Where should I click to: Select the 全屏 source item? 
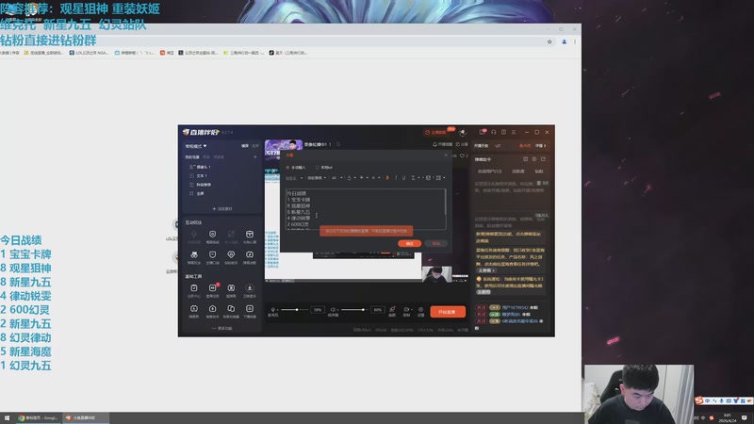[x=200, y=194]
